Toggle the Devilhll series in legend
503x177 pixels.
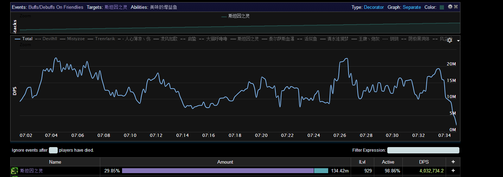(x=46, y=39)
